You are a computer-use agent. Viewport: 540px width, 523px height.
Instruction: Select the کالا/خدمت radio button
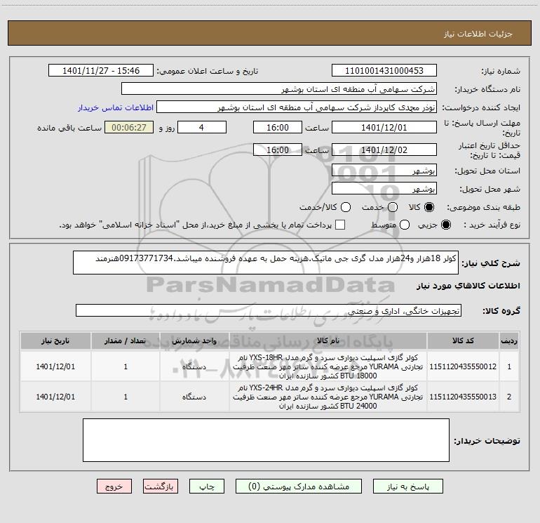346,207
